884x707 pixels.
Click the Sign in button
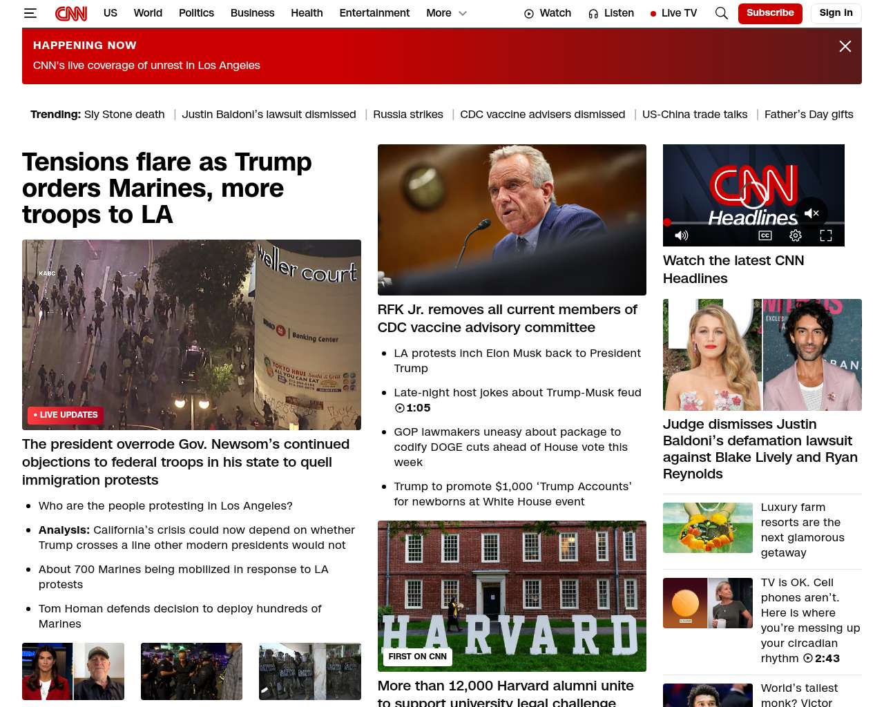836,13
